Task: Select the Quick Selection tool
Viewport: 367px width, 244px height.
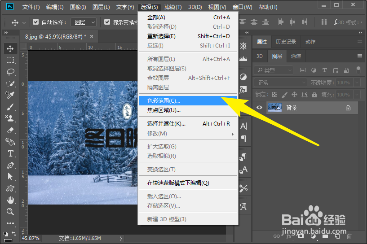Action: point(10,83)
